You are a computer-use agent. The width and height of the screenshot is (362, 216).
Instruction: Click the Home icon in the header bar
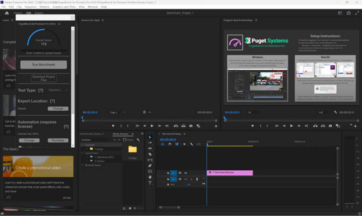click(x=6, y=13)
